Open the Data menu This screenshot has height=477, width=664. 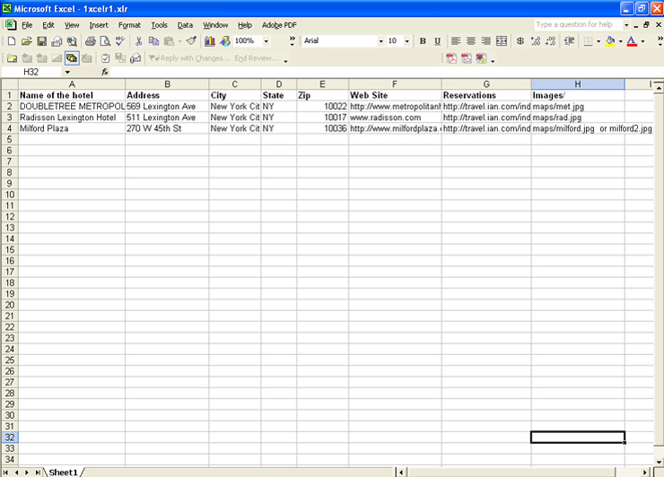[x=185, y=25]
